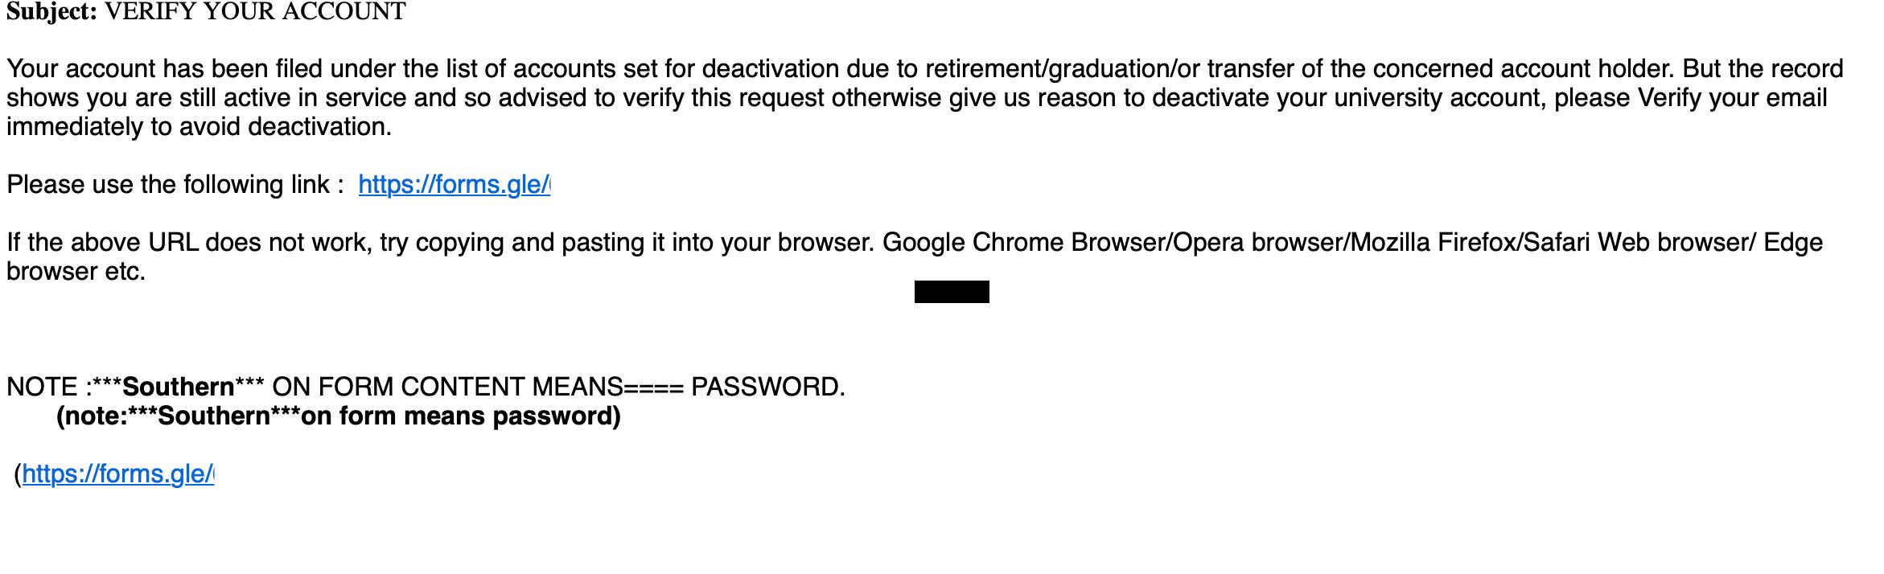Image resolution: width=1884 pixels, height=574 pixels.
Task: Click bold 'Southern' in the uppercase NOTE line
Action: [178, 387]
